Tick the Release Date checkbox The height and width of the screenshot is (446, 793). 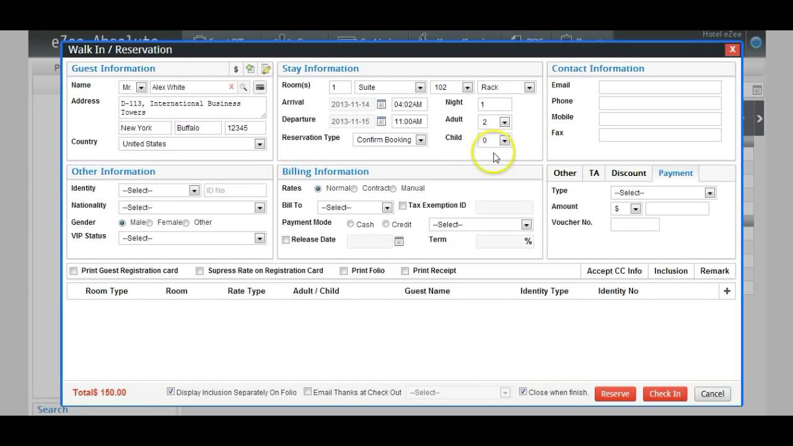pyautogui.click(x=286, y=240)
